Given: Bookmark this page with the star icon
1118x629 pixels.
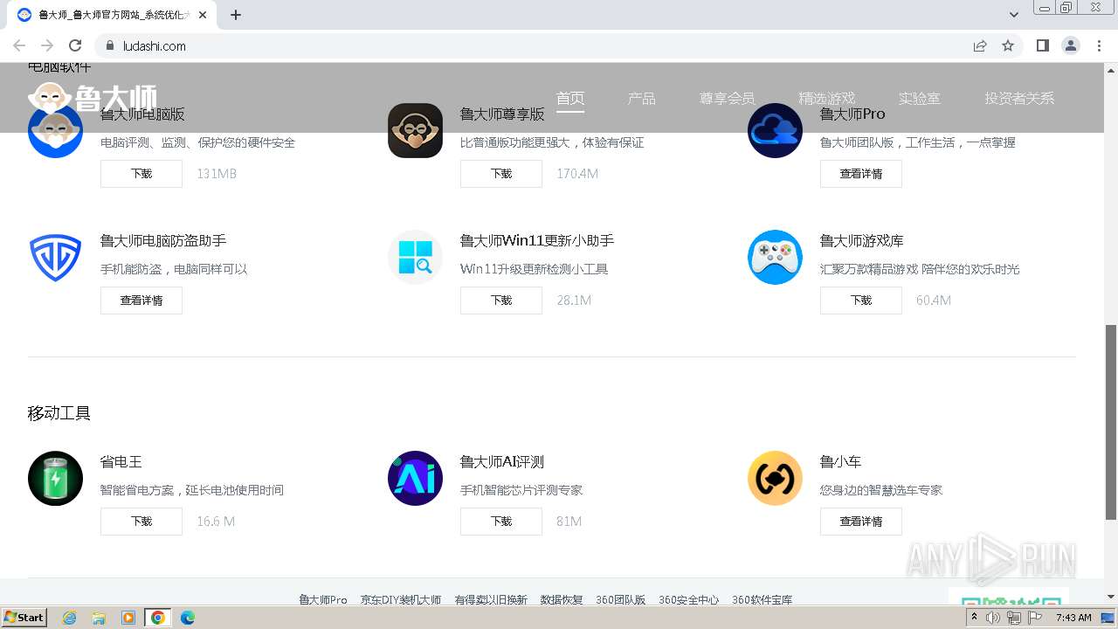Looking at the screenshot, I should [x=1008, y=45].
